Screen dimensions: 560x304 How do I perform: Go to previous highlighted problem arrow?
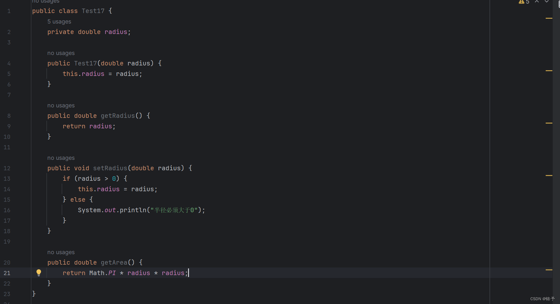point(537,2)
